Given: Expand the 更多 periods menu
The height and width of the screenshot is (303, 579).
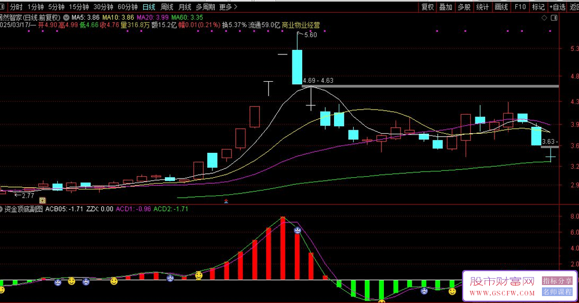Looking at the screenshot, I should [x=228, y=7].
